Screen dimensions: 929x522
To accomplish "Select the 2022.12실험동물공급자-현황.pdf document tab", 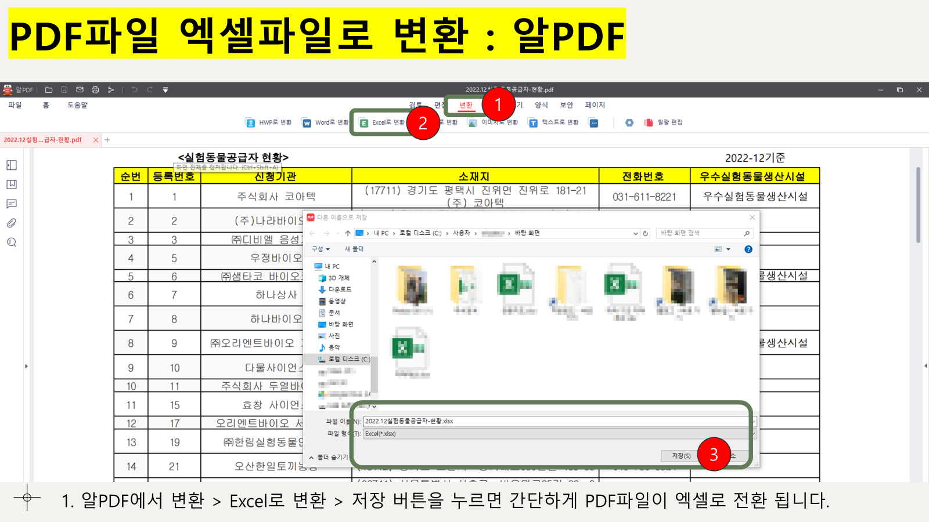I will point(44,139).
